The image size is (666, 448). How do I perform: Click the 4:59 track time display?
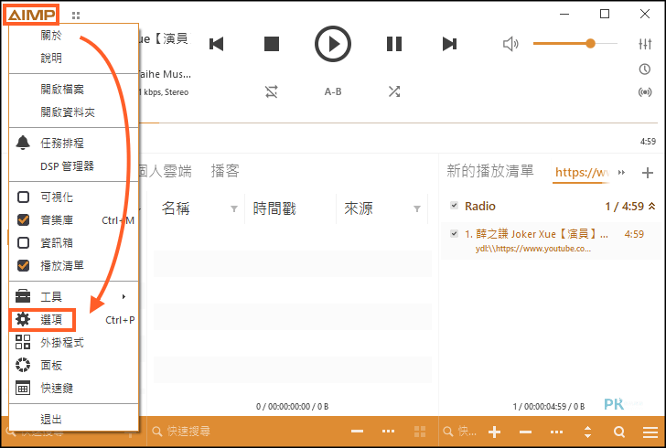click(648, 142)
